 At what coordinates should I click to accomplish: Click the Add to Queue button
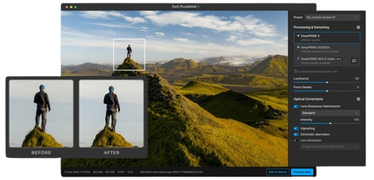point(278,172)
